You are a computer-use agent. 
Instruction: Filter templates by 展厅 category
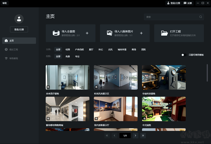pos(91,49)
